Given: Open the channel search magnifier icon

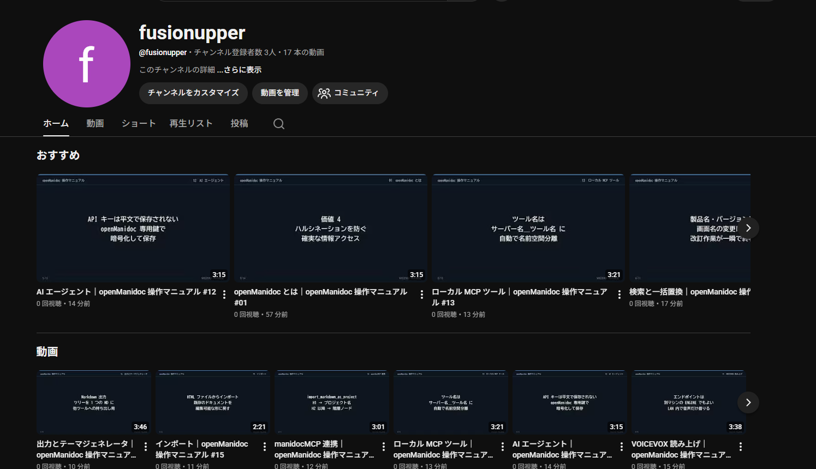Looking at the screenshot, I should 279,124.
